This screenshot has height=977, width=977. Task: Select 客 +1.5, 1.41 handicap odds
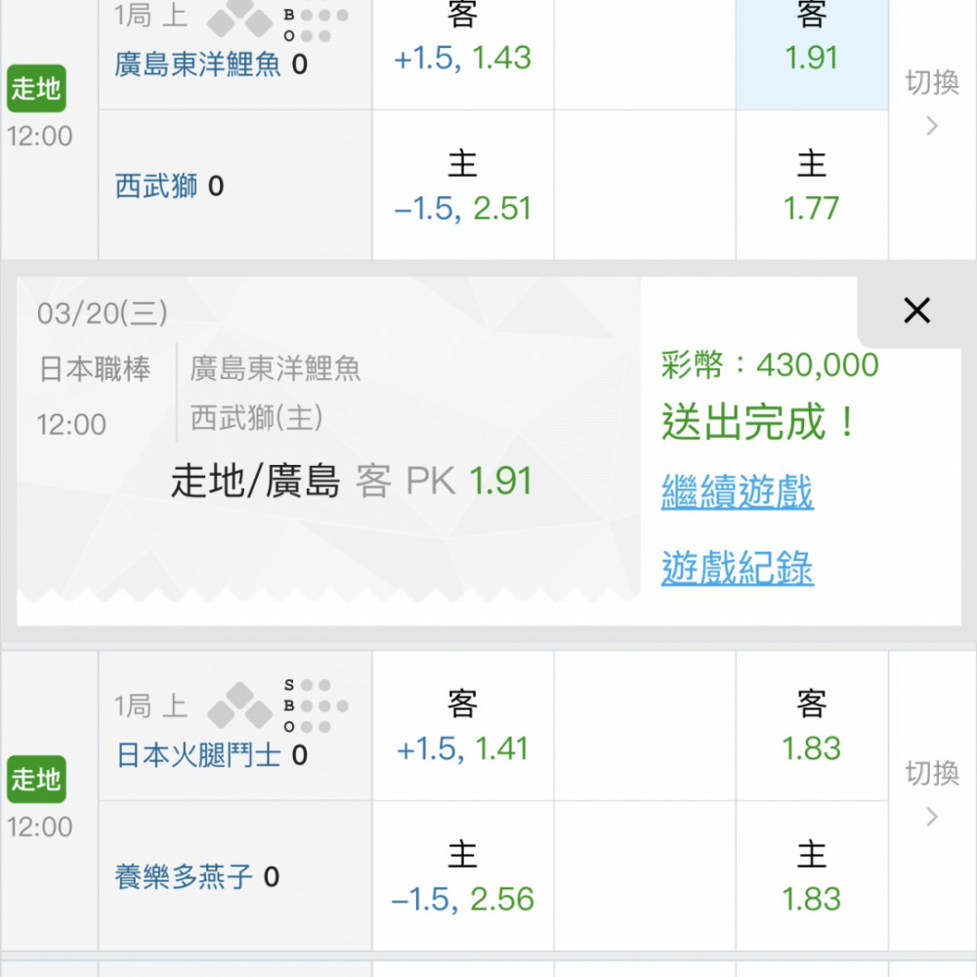[x=462, y=726]
